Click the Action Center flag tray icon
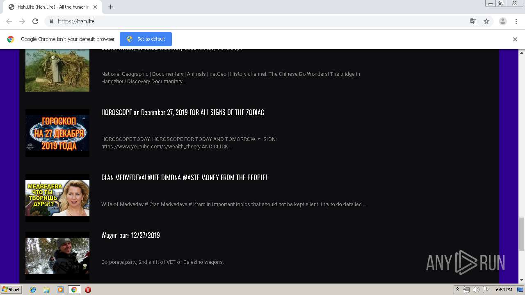525x295 pixels. [486, 290]
